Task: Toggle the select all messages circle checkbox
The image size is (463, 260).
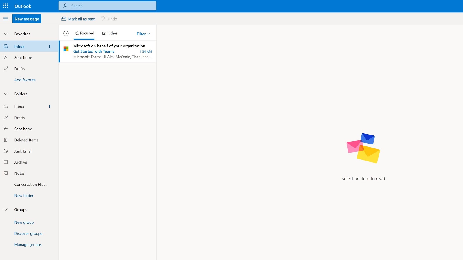Action: pyautogui.click(x=66, y=34)
